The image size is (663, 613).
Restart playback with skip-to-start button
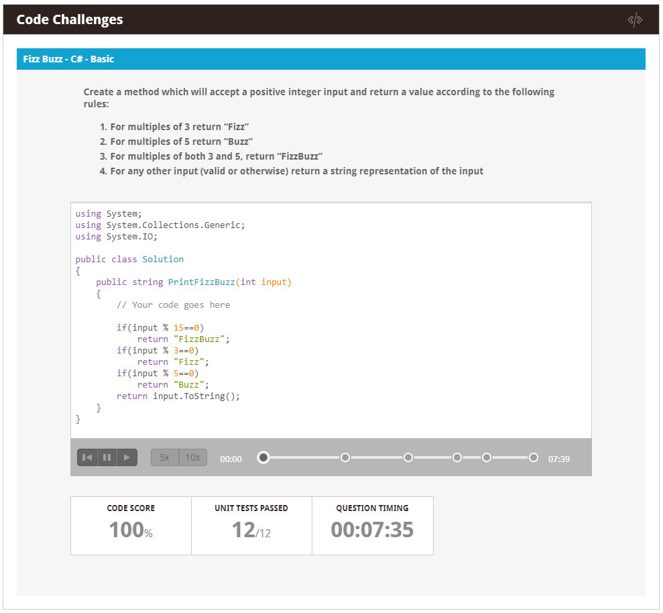pos(87,457)
